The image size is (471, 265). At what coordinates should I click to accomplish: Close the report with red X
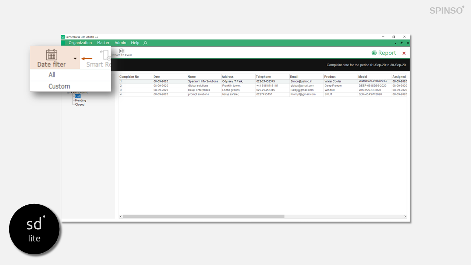(x=404, y=53)
